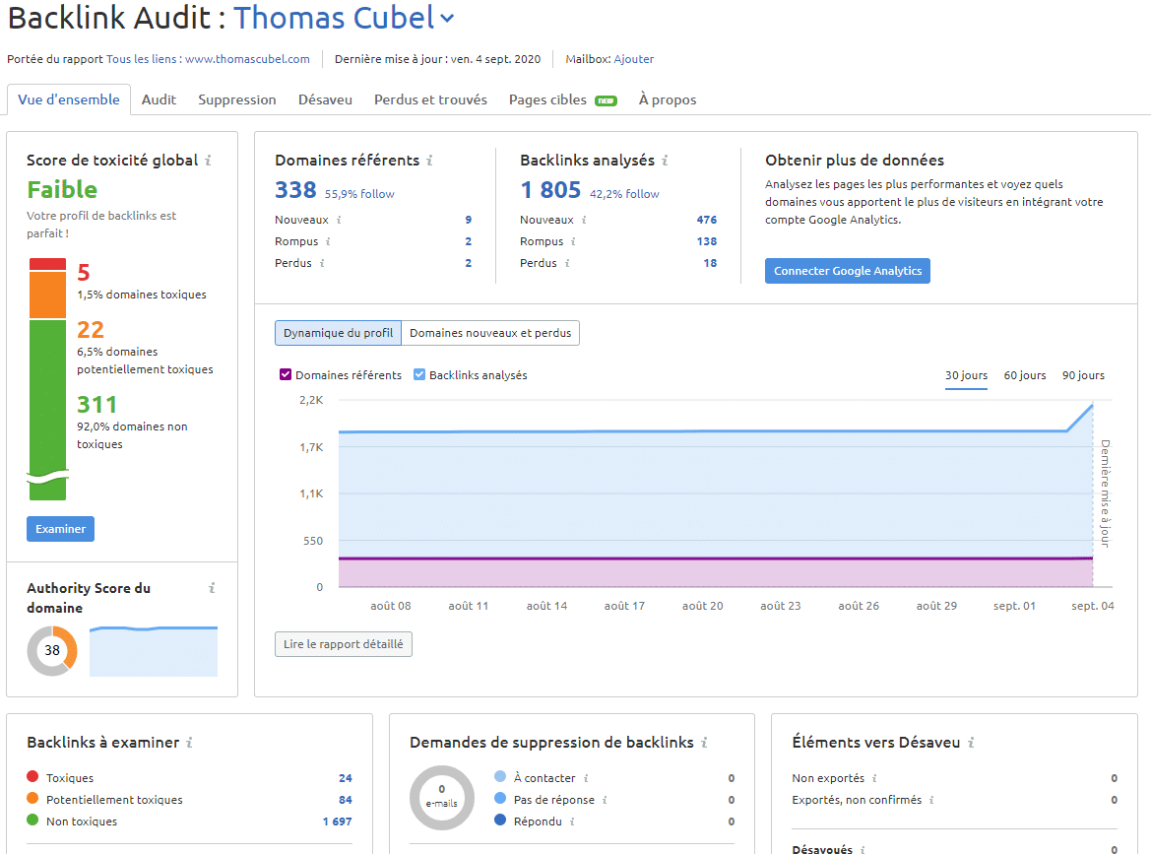Show info for Perdus under Domaines référents
This screenshot has width=1151, height=854.
pos(322,263)
